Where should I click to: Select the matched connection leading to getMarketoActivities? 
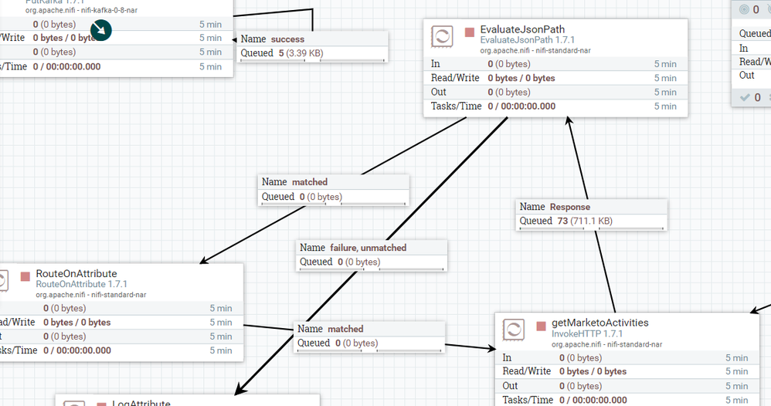(x=369, y=337)
